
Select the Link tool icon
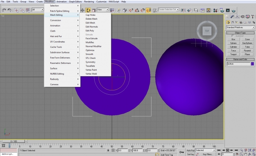[16, 10]
